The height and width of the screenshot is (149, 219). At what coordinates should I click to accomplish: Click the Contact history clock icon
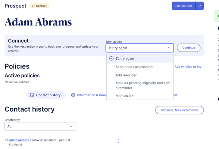point(32,95)
